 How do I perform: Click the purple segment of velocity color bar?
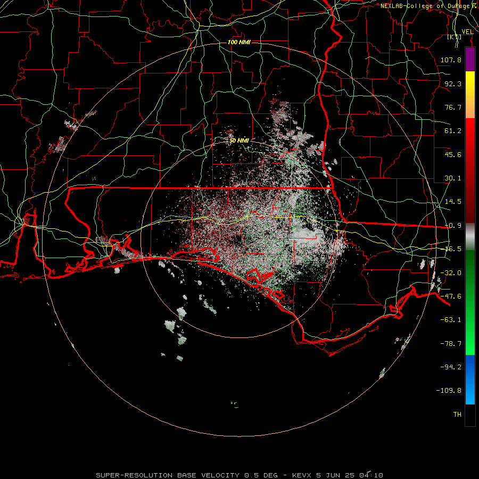(x=470, y=59)
